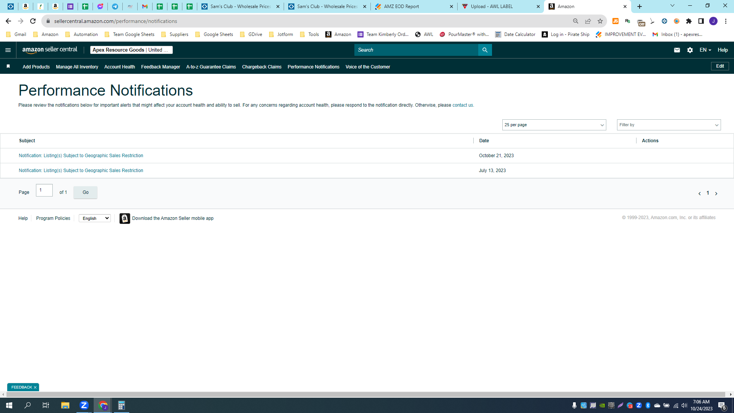Open the taskbar clock and date

tap(701, 405)
